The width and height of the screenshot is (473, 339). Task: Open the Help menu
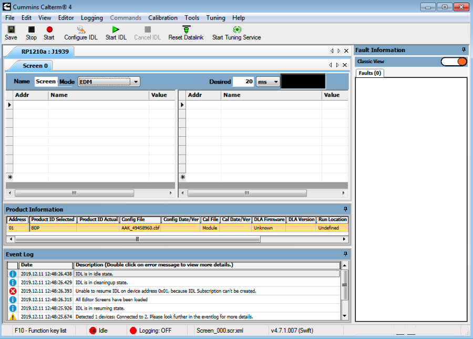pos(239,18)
